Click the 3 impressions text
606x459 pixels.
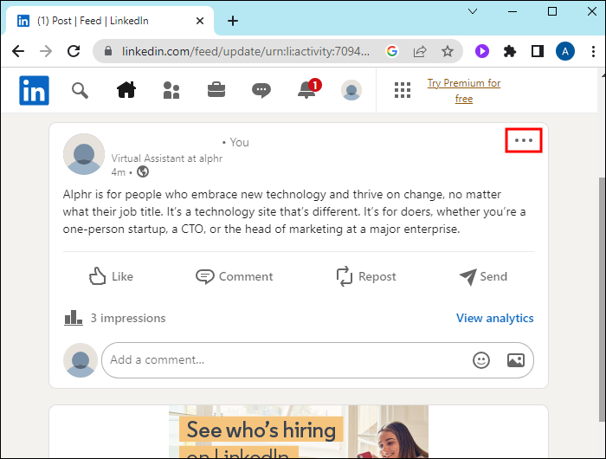coord(128,318)
